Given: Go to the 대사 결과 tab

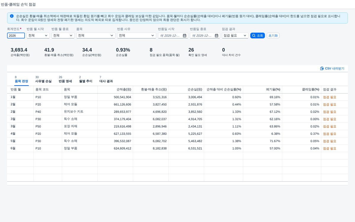Looking at the screenshot, I should (106, 79).
